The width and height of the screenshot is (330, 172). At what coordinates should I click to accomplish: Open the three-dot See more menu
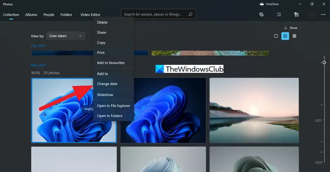[323, 15]
